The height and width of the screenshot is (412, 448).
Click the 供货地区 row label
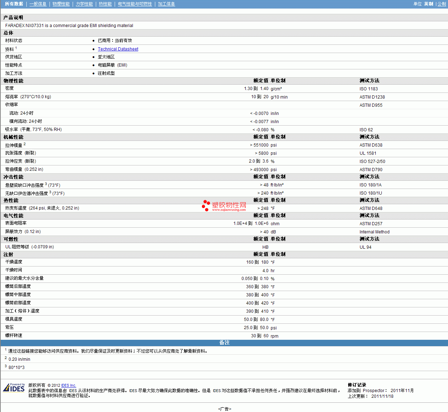(14, 57)
